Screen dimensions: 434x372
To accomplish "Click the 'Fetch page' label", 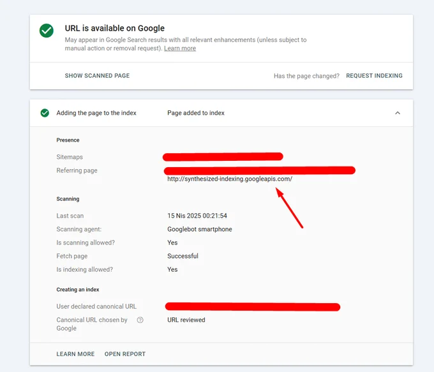I will [72, 256].
